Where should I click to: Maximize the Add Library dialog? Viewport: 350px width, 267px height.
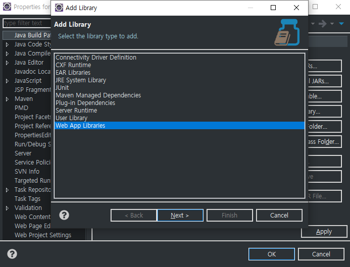click(273, 8)
